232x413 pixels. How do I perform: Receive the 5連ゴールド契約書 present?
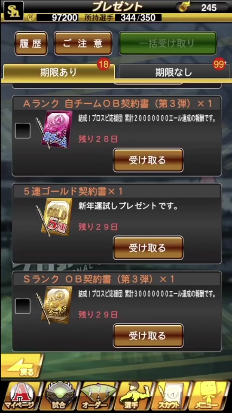coord(148,248)
